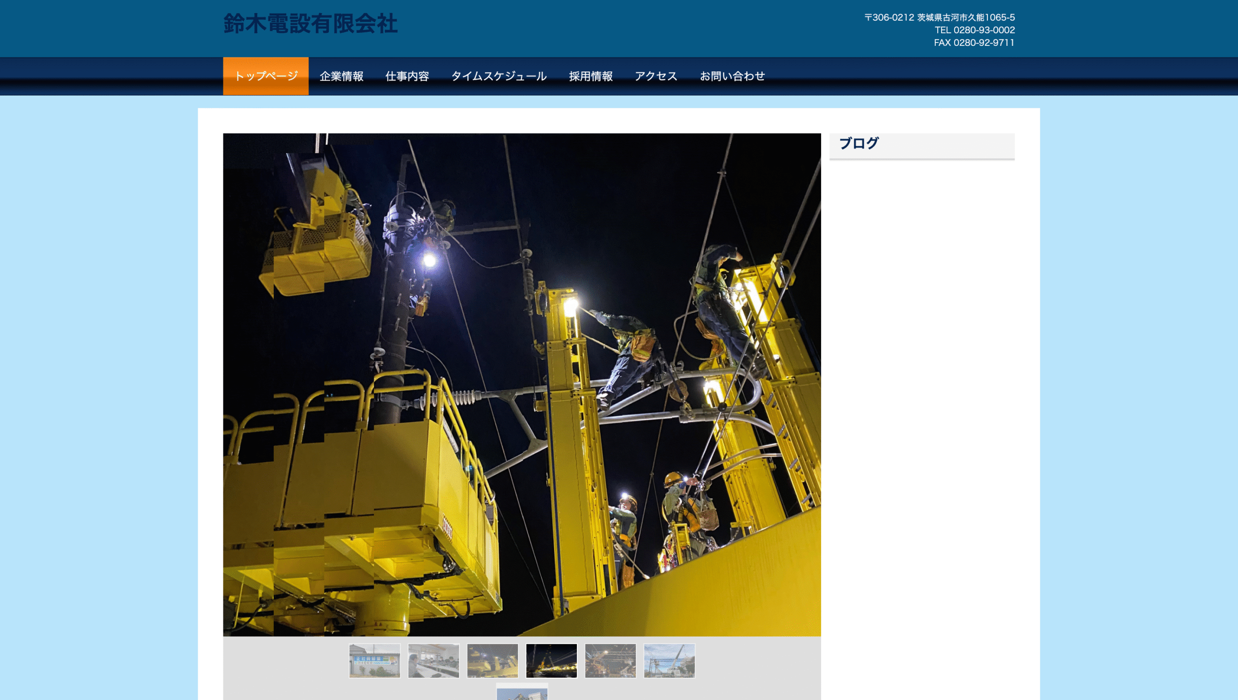1238x700 pixels.
Task: Click the postal address text in header
Action: click(x=939, y=17)
